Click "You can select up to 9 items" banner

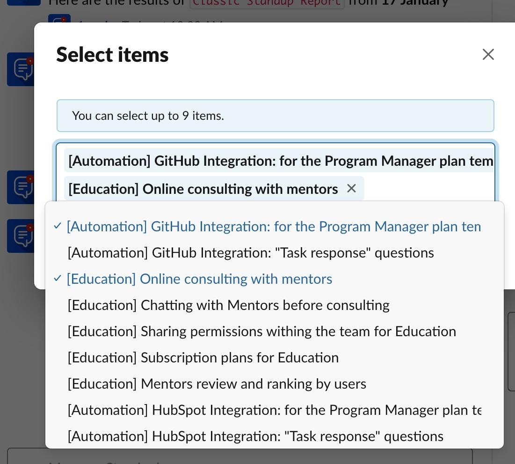click(x=275, y=116)
